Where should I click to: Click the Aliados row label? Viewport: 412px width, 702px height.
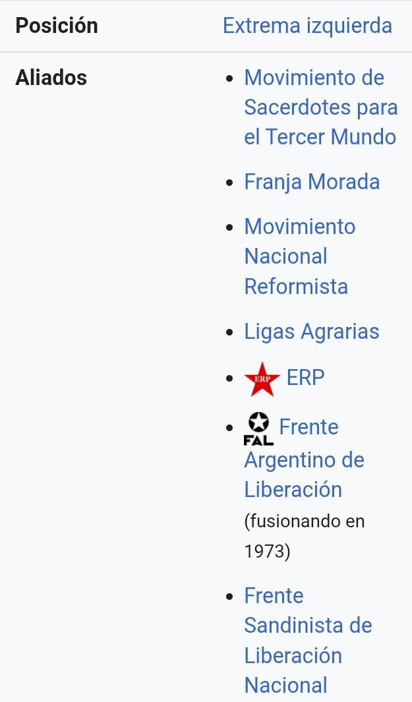tap(51, 78)
